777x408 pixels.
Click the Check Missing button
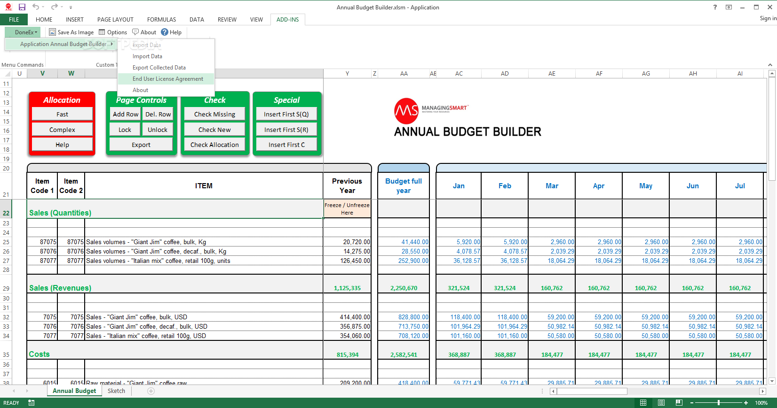coord(214,114)
